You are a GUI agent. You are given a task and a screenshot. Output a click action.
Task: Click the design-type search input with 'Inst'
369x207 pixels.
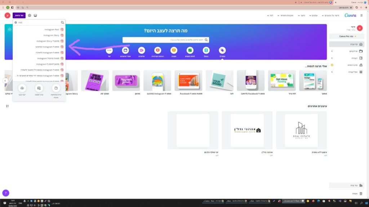click(39, 23)
